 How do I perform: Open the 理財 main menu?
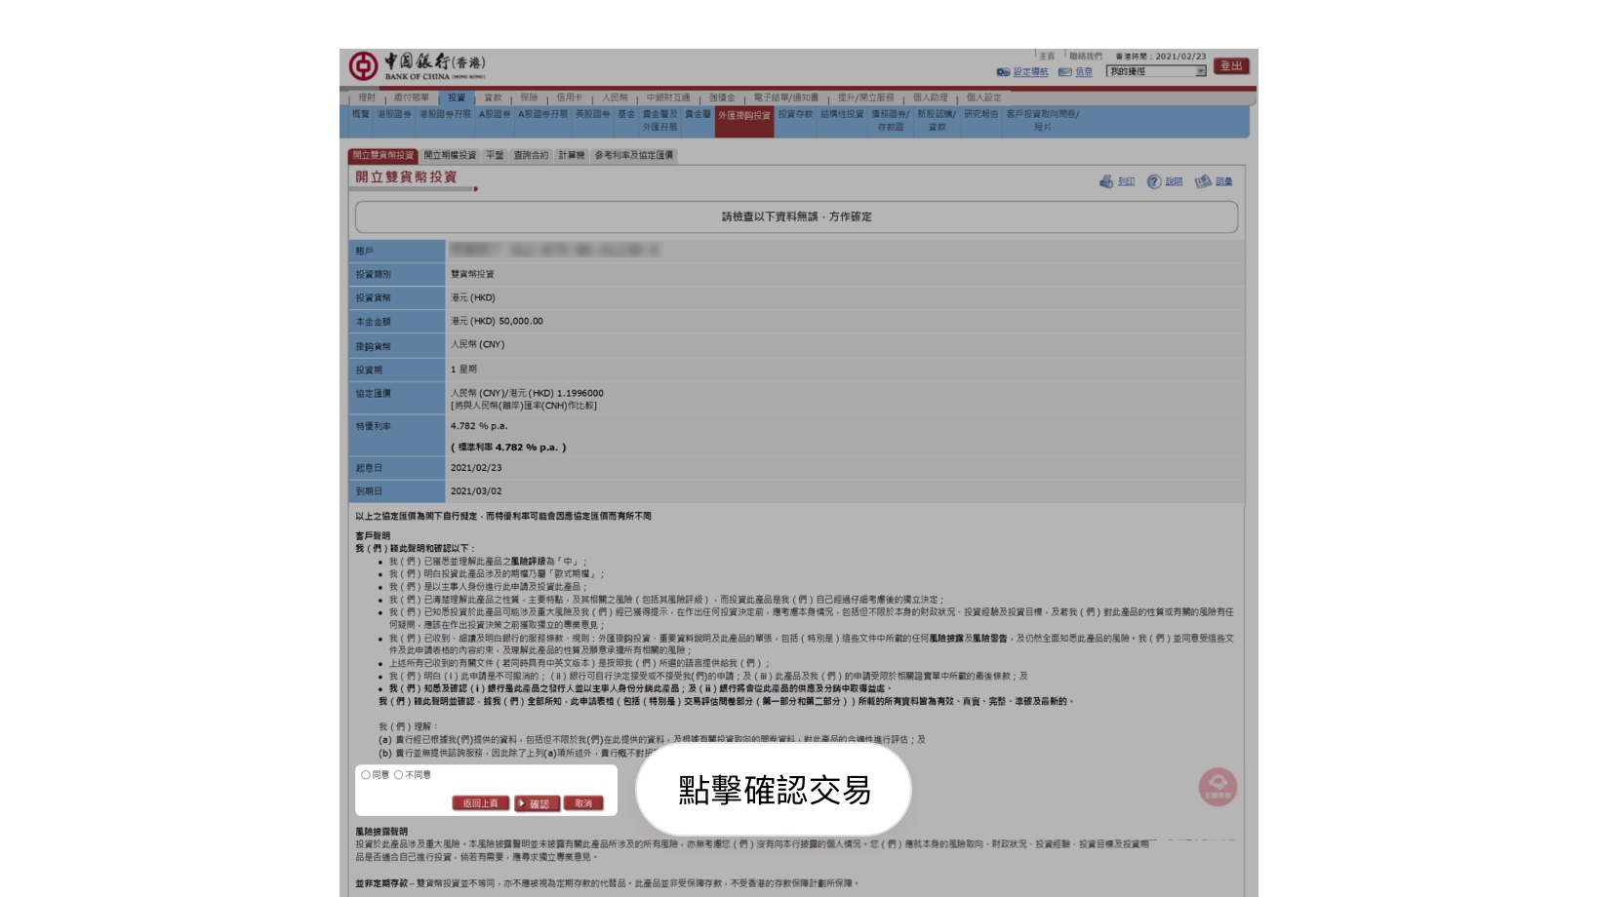367,97
